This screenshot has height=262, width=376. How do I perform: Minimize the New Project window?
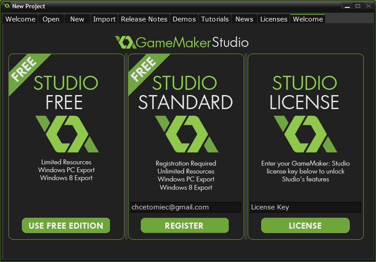(x=347, y=6)
